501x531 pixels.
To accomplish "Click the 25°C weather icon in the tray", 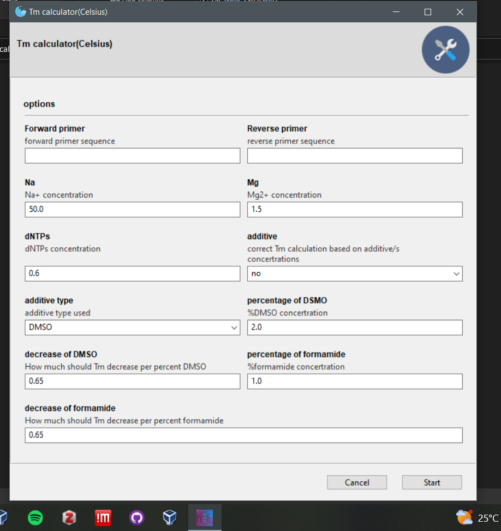I will point(464,517).
